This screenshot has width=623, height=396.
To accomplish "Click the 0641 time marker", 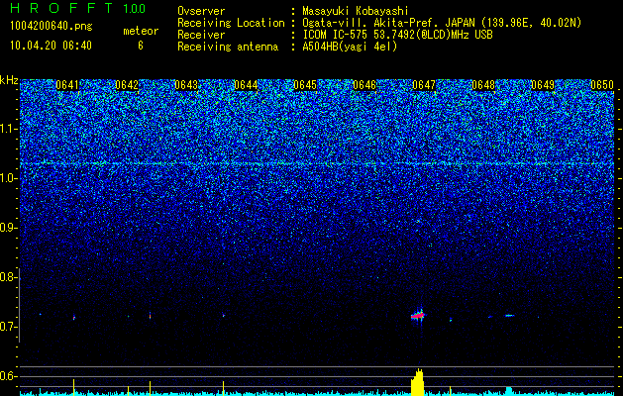I will 67,85.
